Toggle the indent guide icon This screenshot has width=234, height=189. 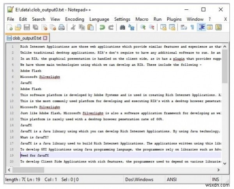pyautogui.click(x=201, y=27)
